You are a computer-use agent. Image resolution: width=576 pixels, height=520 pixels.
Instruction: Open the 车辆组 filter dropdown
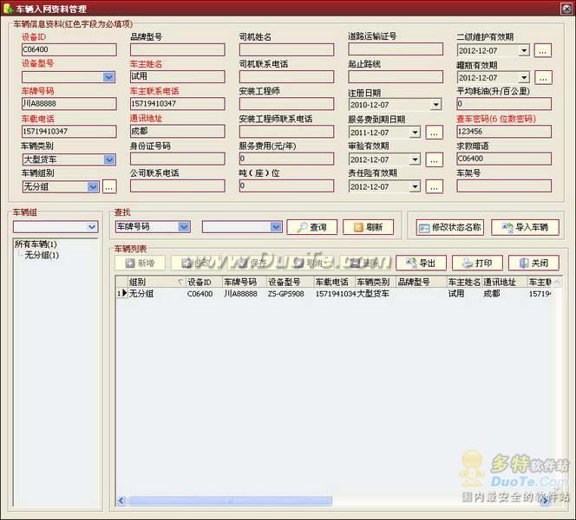coord(92,227)
